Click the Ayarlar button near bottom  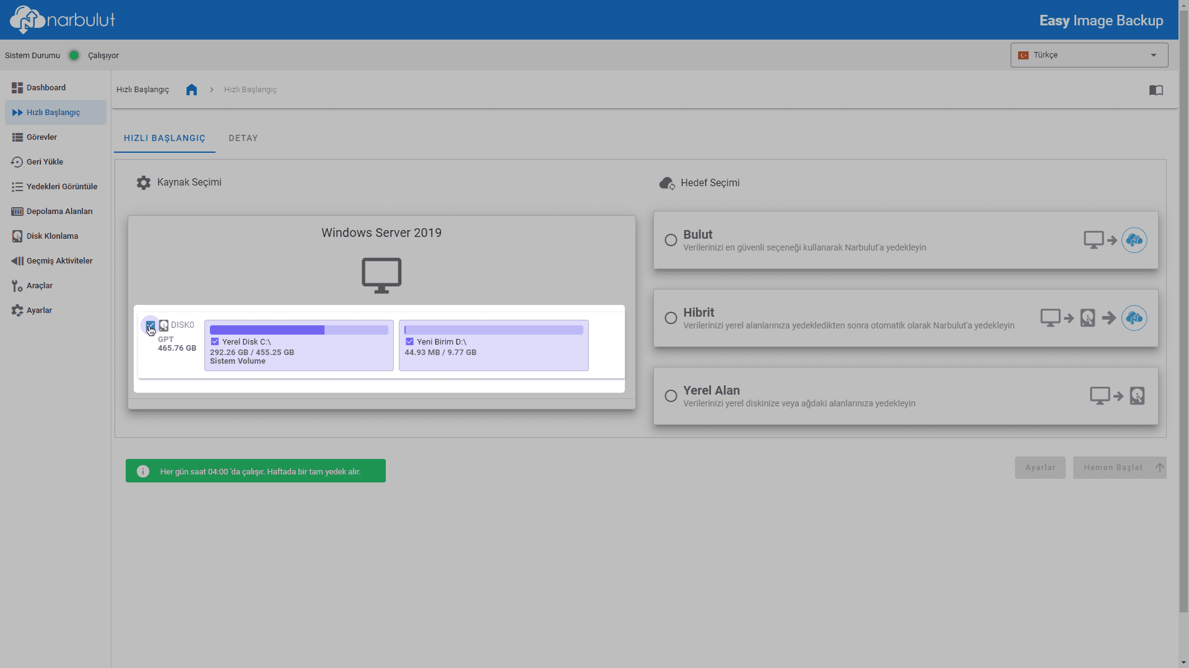coord(1040,468)
